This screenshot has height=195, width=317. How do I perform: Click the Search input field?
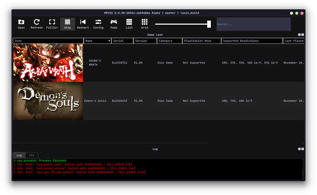click(x=253, y=24)
